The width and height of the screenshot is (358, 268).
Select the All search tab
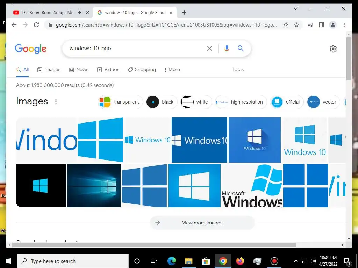coord(22,69)
